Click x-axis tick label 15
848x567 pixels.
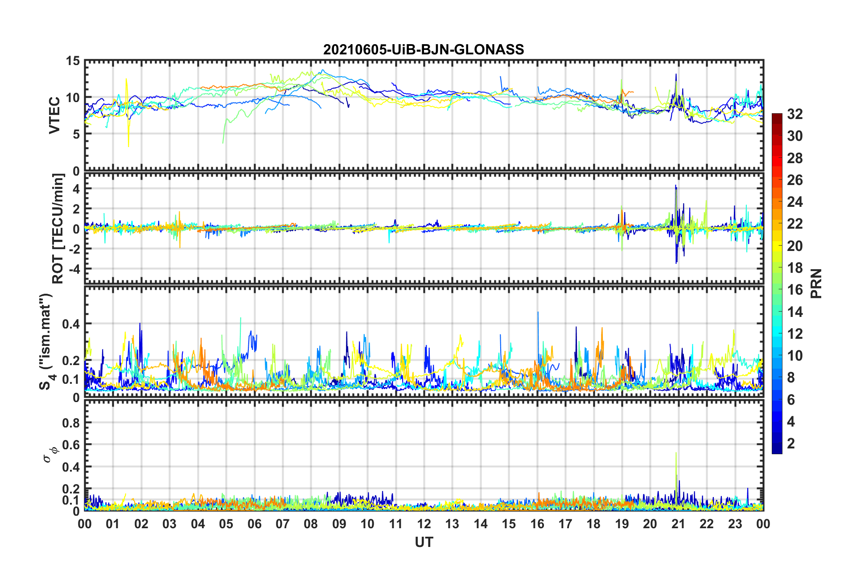509,524
